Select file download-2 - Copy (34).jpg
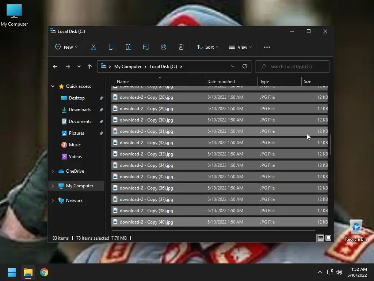Image resolution: width=374 pixels, height=281 pixels. pos(219,165)
